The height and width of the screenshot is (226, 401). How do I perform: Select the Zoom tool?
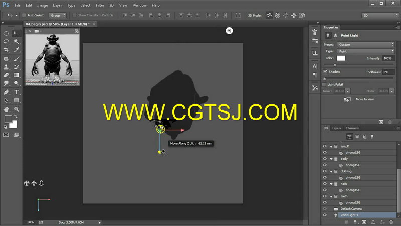pyautogui.click(x=16, y=109)
